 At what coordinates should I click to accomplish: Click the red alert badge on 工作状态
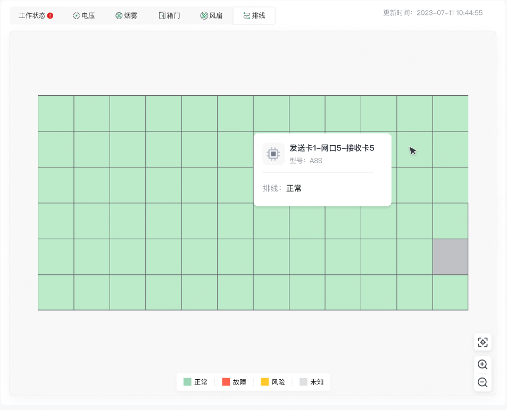click(x=50, y=15)
